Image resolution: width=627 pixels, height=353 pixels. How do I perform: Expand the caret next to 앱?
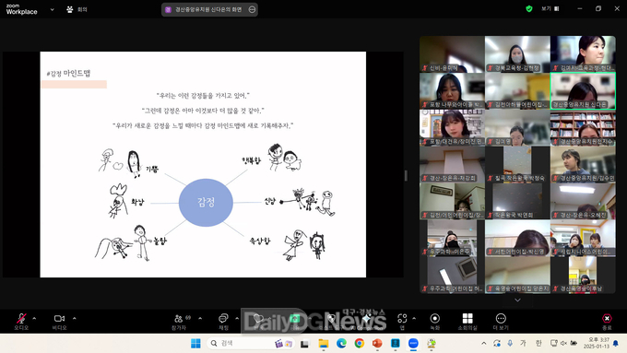[x=414, y=319]
